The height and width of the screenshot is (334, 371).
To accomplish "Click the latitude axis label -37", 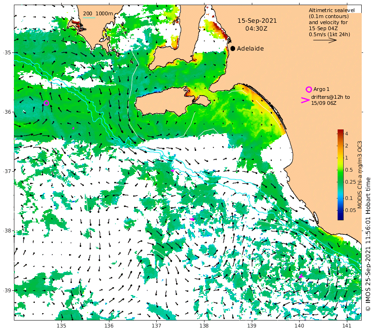I will coord(7,171).
